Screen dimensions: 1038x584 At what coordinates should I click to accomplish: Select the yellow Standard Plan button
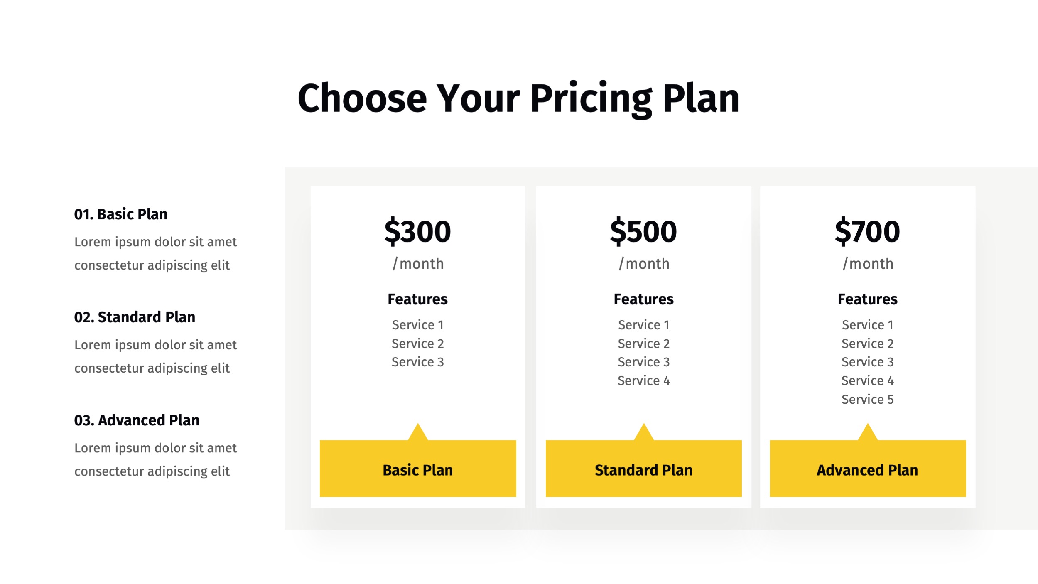(x=643, y=469)
